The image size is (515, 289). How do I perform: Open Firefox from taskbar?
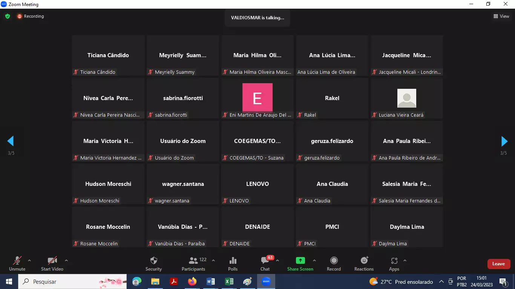tap(192, 281)
